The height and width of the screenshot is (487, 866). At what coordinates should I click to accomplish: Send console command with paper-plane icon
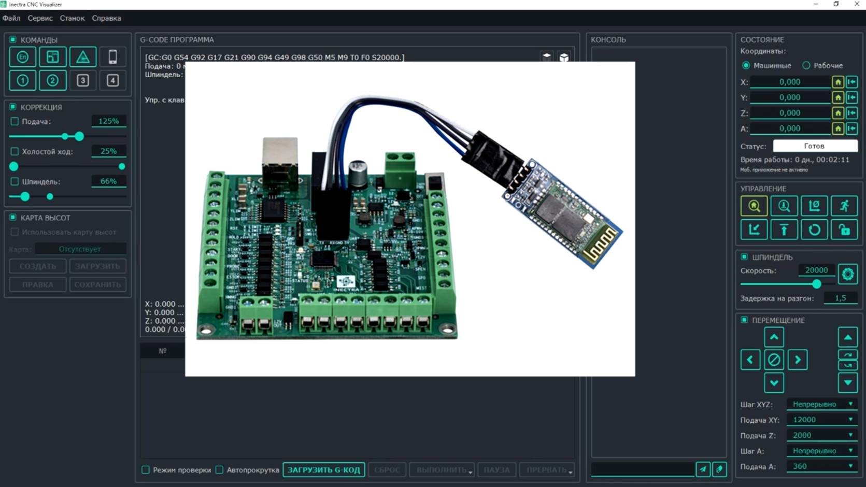(703, 469)
